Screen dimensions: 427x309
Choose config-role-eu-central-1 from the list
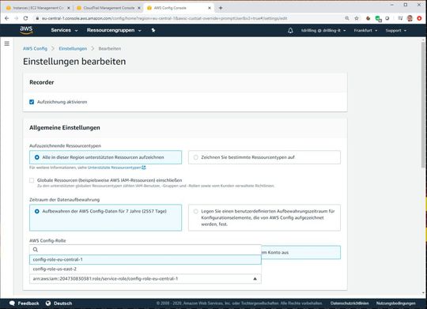[145, 259]
